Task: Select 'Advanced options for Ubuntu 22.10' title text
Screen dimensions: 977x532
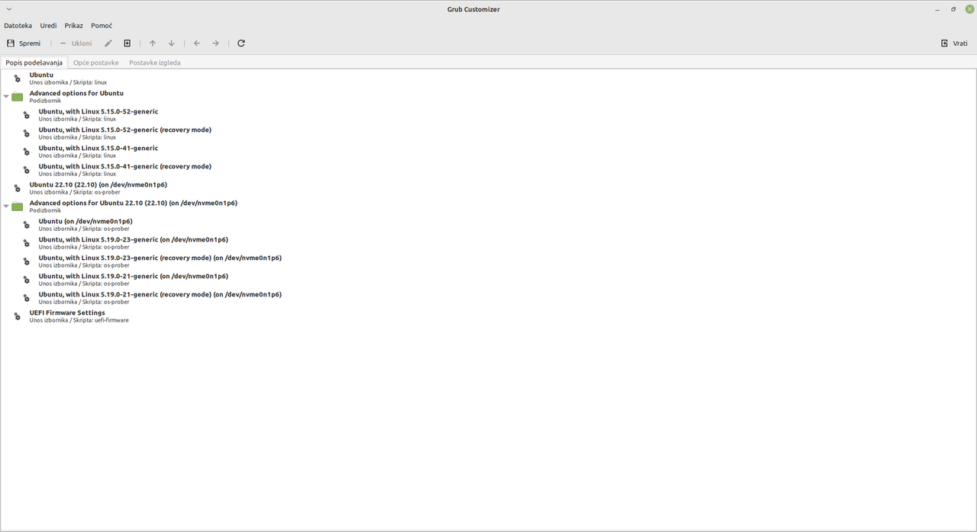Action: point(134,203)
